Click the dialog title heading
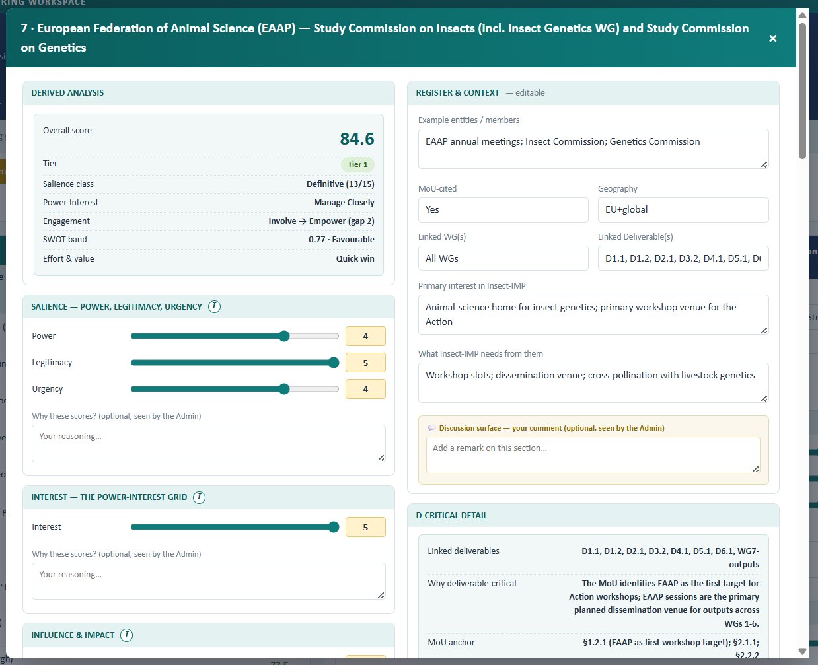Screen dimensions: 818x665 pos(385,38)
